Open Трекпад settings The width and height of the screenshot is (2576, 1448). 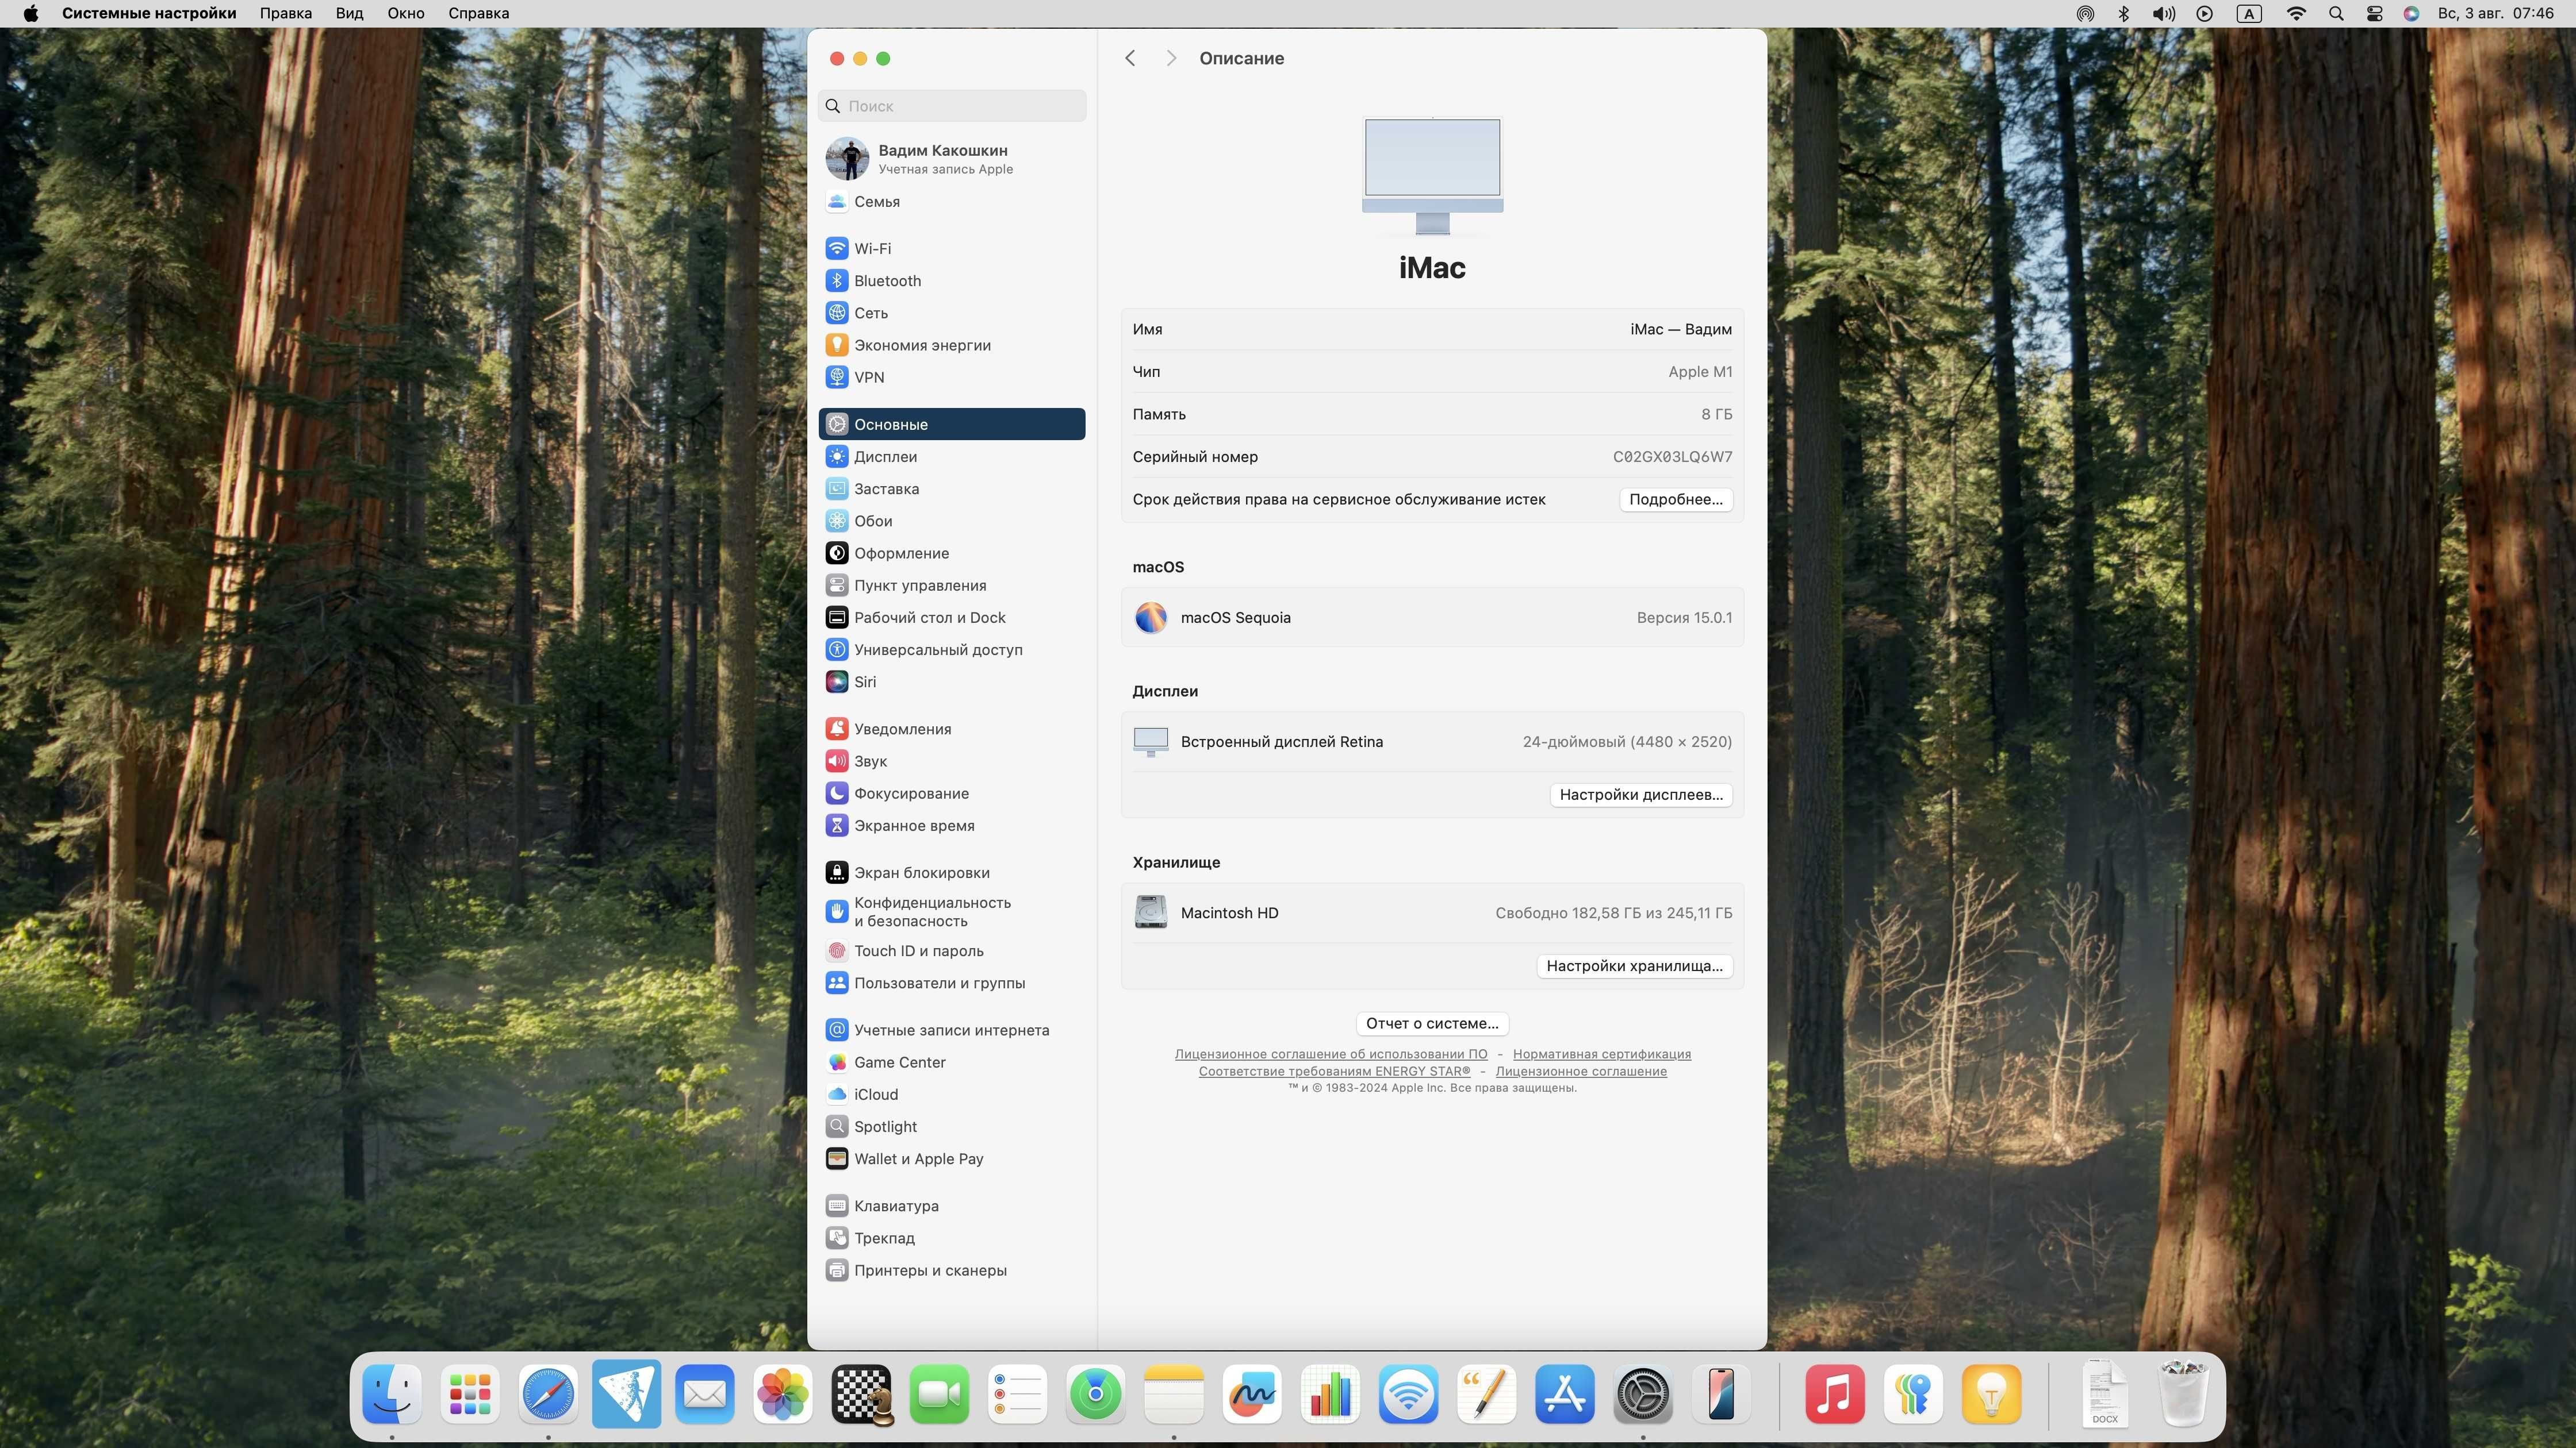tap(951, 1238)
